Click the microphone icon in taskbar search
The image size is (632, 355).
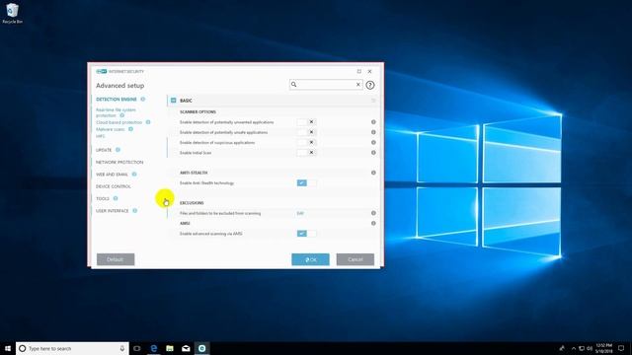122,348
